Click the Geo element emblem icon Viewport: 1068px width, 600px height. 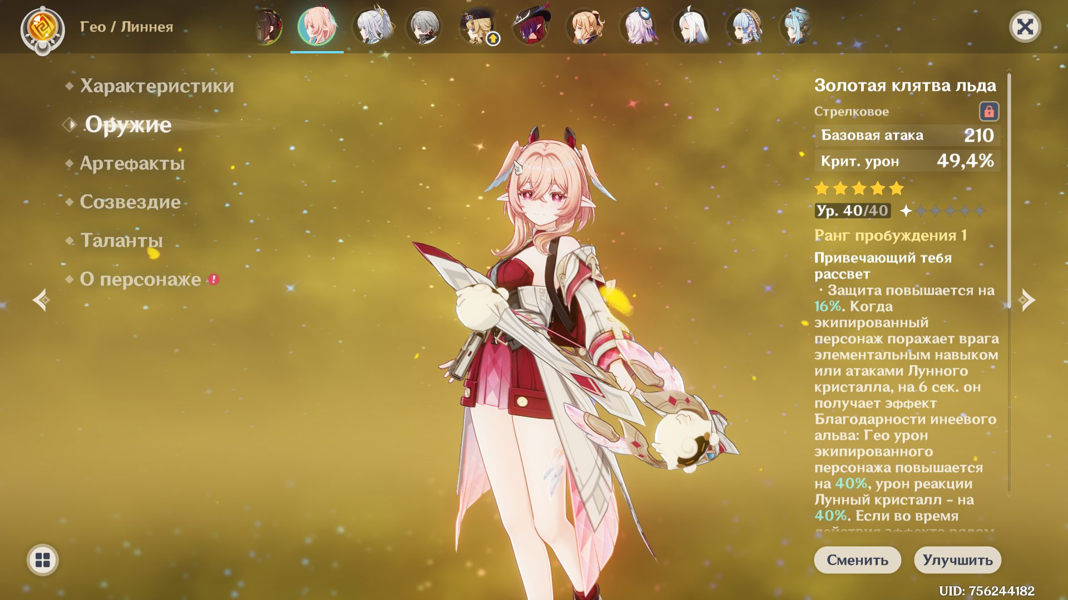[42, 28]
